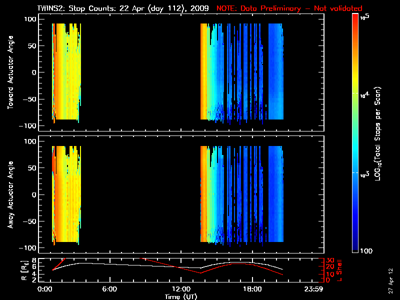Click the red L Shell value 30 tick label
This screenshot has width=400, height=300.
point(330,260)
